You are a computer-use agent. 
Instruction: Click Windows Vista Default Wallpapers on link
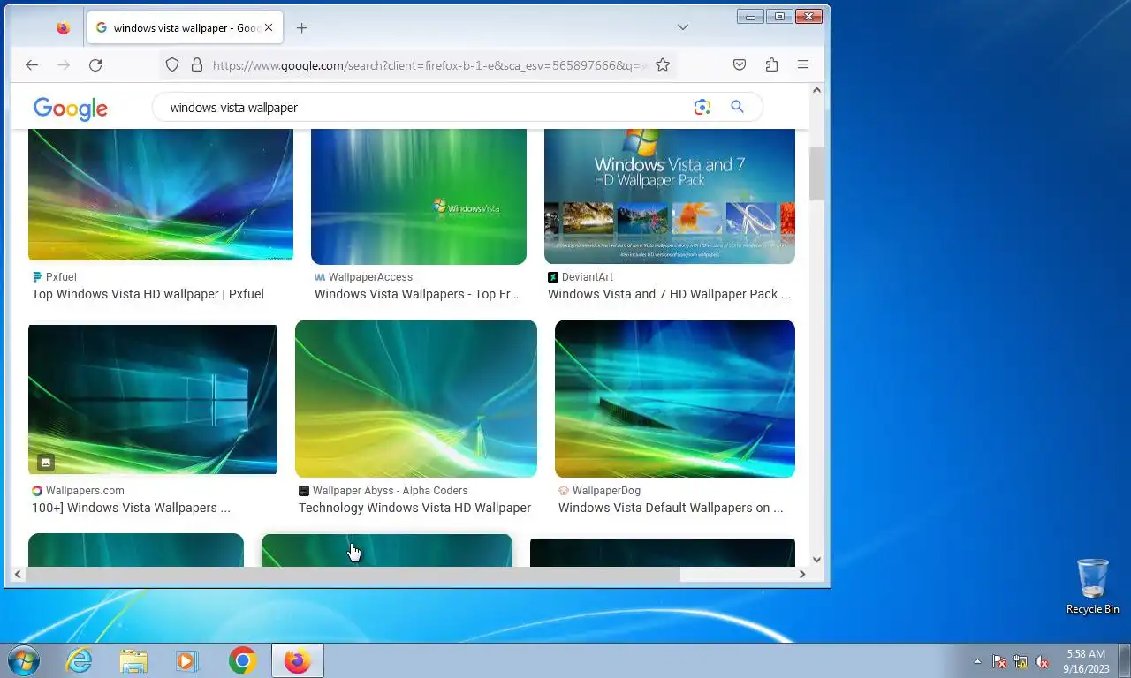[671, 508]
